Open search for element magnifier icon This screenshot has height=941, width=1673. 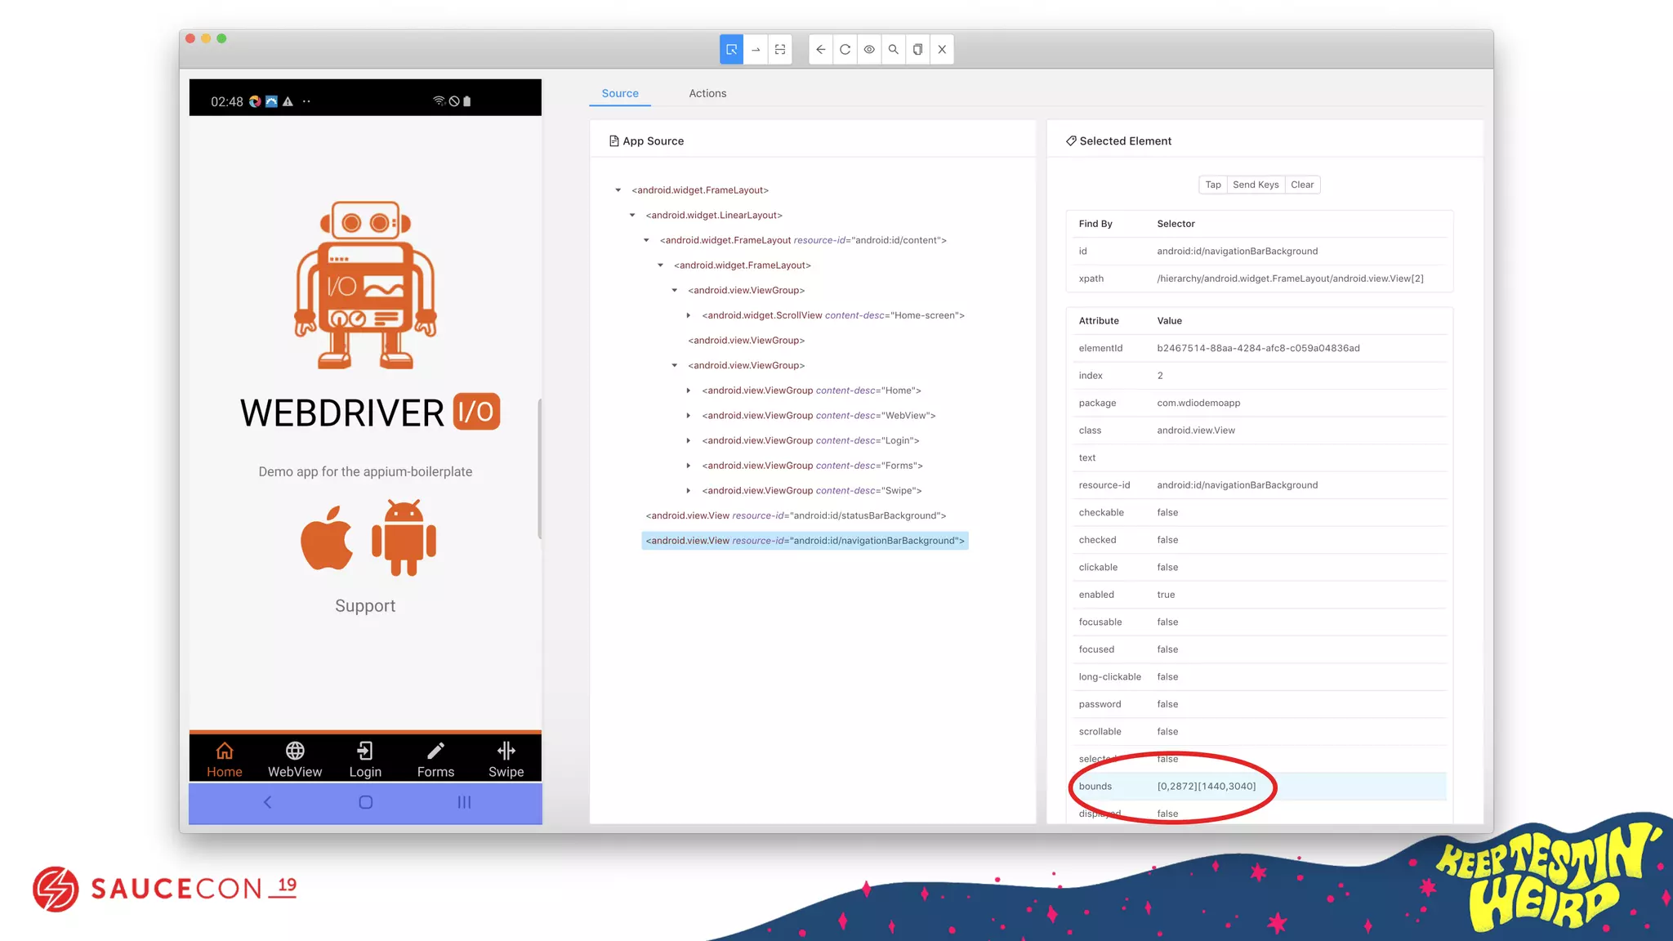click(894, 50)
